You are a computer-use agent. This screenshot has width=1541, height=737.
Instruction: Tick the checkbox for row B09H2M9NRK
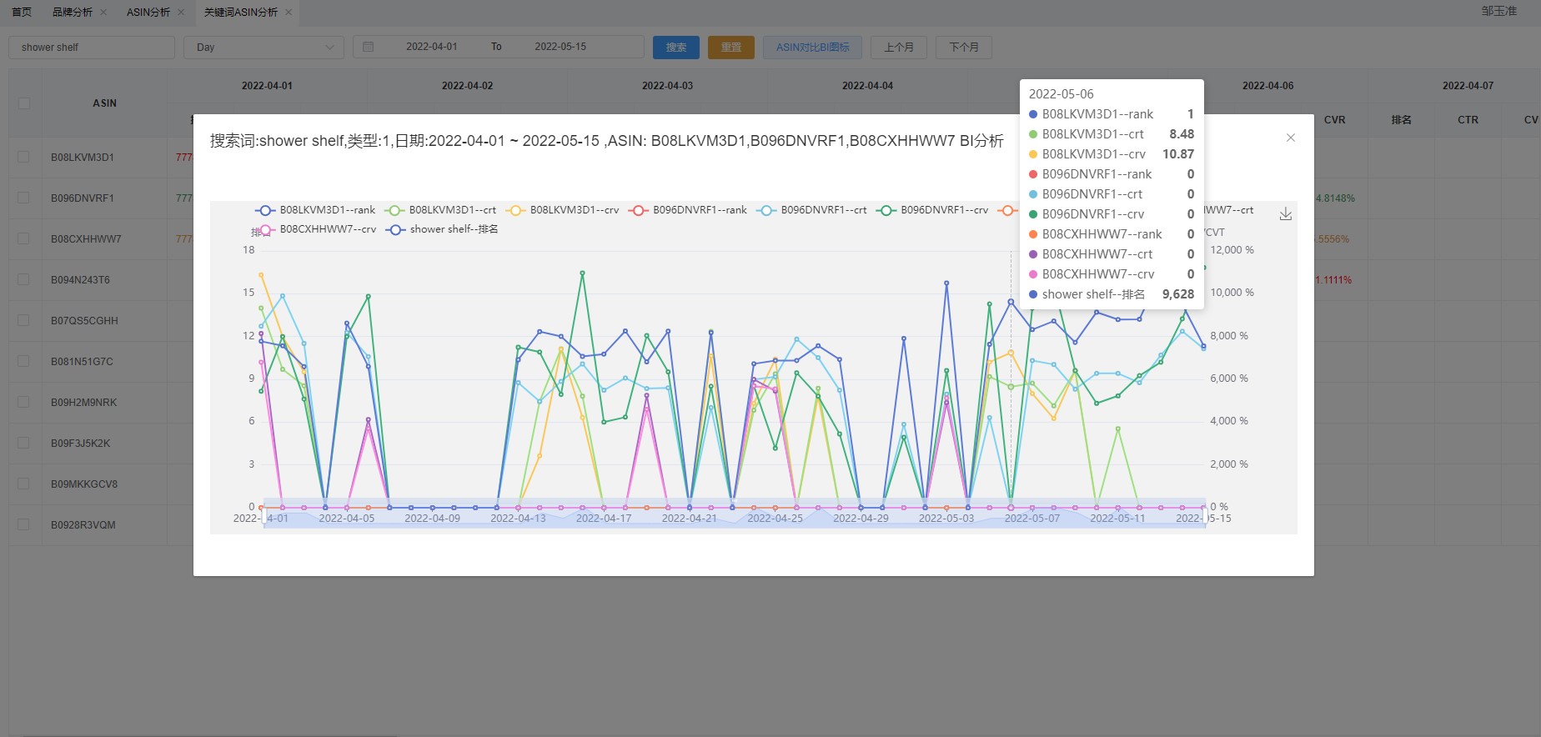click(23, 402)
